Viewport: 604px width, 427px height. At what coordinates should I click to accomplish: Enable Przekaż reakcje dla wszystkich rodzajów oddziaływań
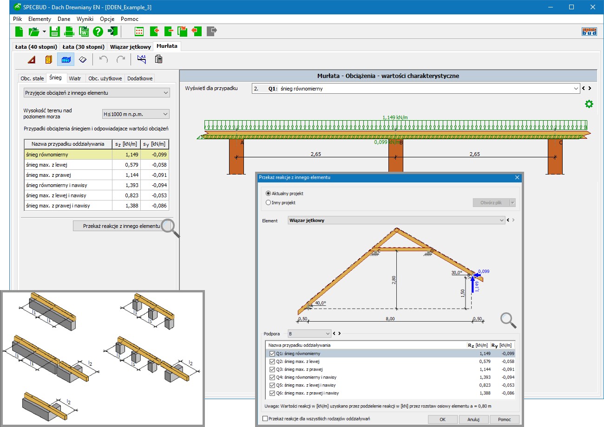(x=265, y=419)
